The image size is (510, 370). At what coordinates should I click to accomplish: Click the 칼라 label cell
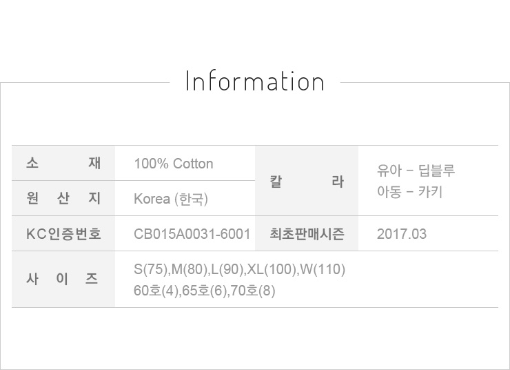pos(307,182)
